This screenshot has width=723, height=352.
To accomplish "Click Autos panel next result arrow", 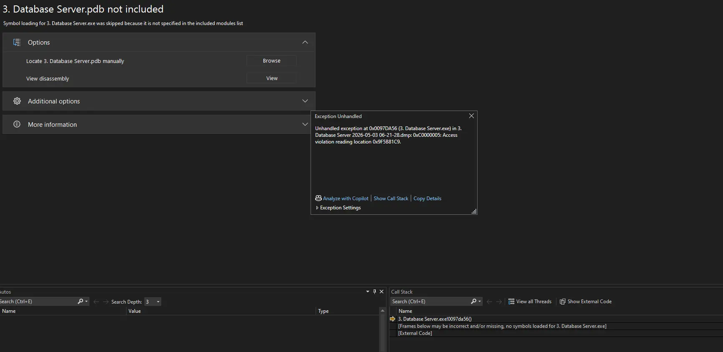I will pos(106,302).
